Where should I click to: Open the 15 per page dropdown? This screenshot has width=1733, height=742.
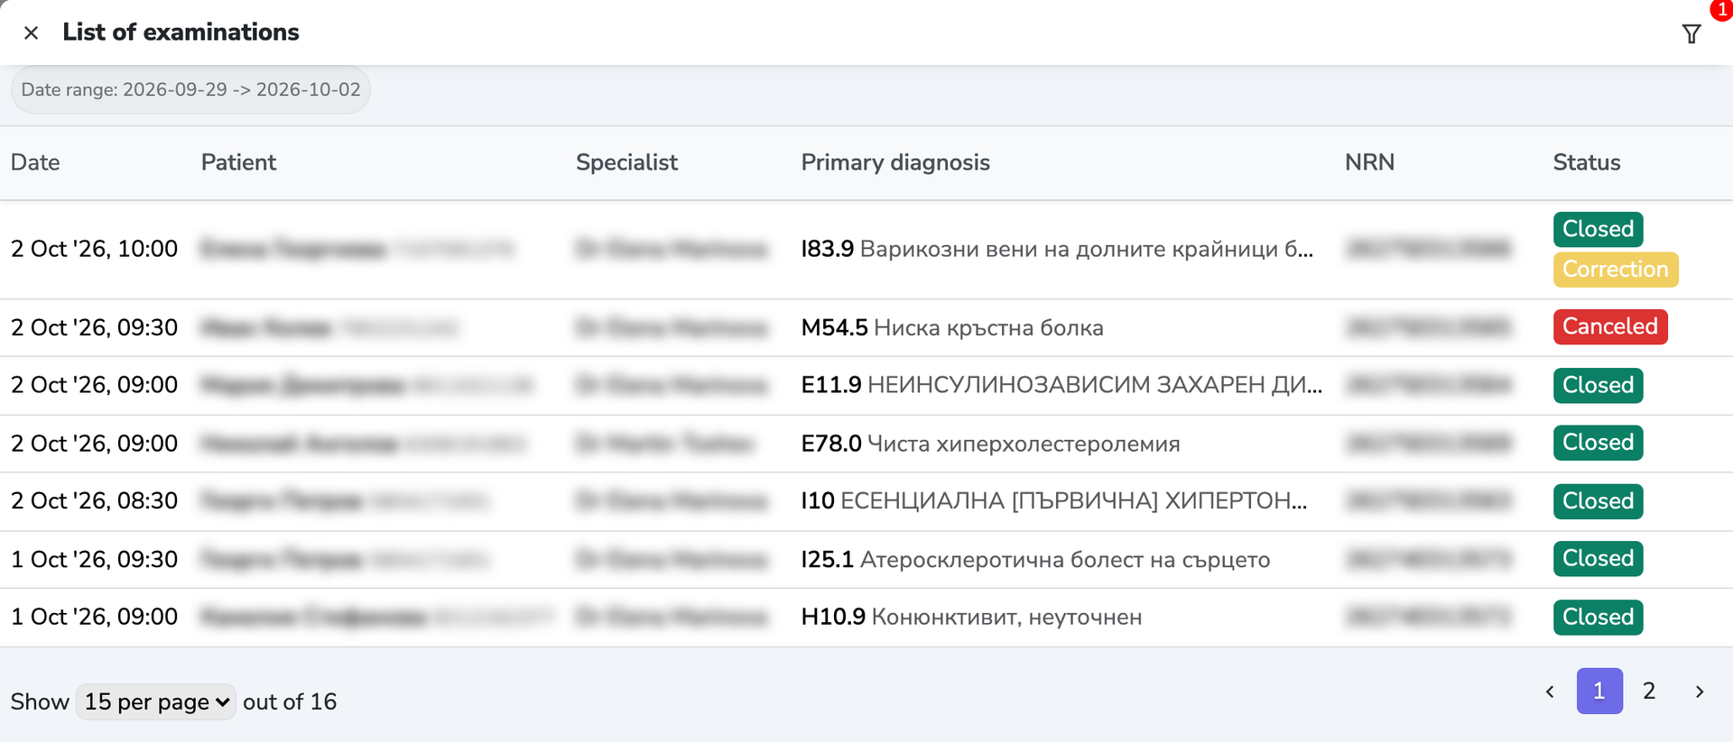coord(156,701)
